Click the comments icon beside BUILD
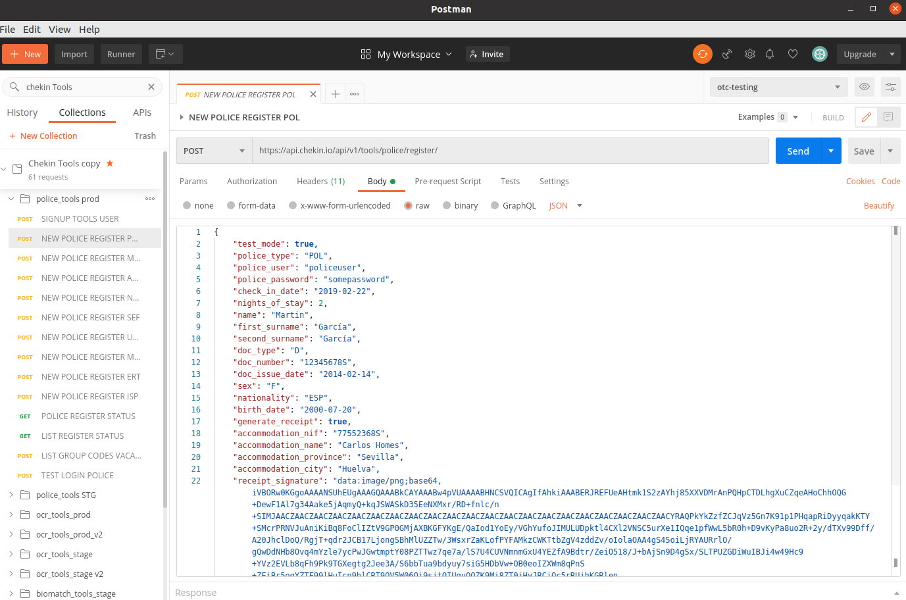The image size is (906, 600). pyautogui.click(x=888, y=117)
